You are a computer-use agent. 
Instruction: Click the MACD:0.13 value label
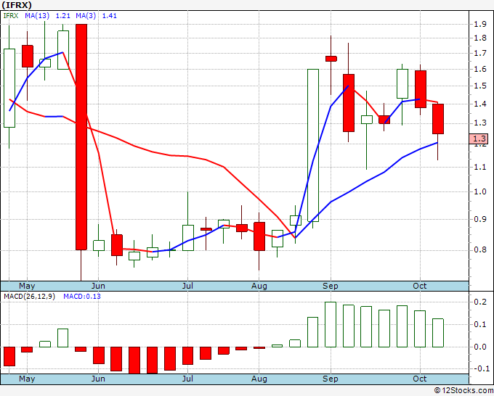point(82,297)
